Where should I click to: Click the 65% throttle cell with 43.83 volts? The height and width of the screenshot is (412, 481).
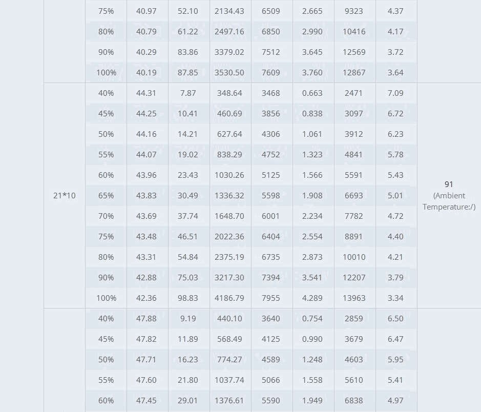[106, 195]
